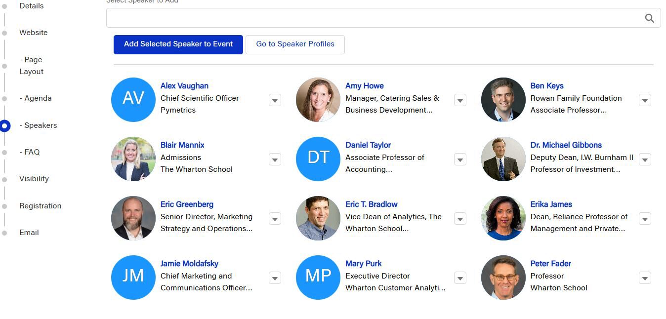Screen dimensions: 666x319
Task: Open Peter Fader name link
Action: click(x=551, y=264)
